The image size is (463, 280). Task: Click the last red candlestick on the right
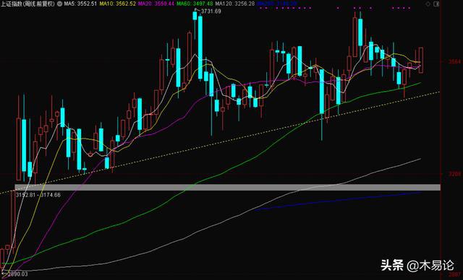(421, 61)
